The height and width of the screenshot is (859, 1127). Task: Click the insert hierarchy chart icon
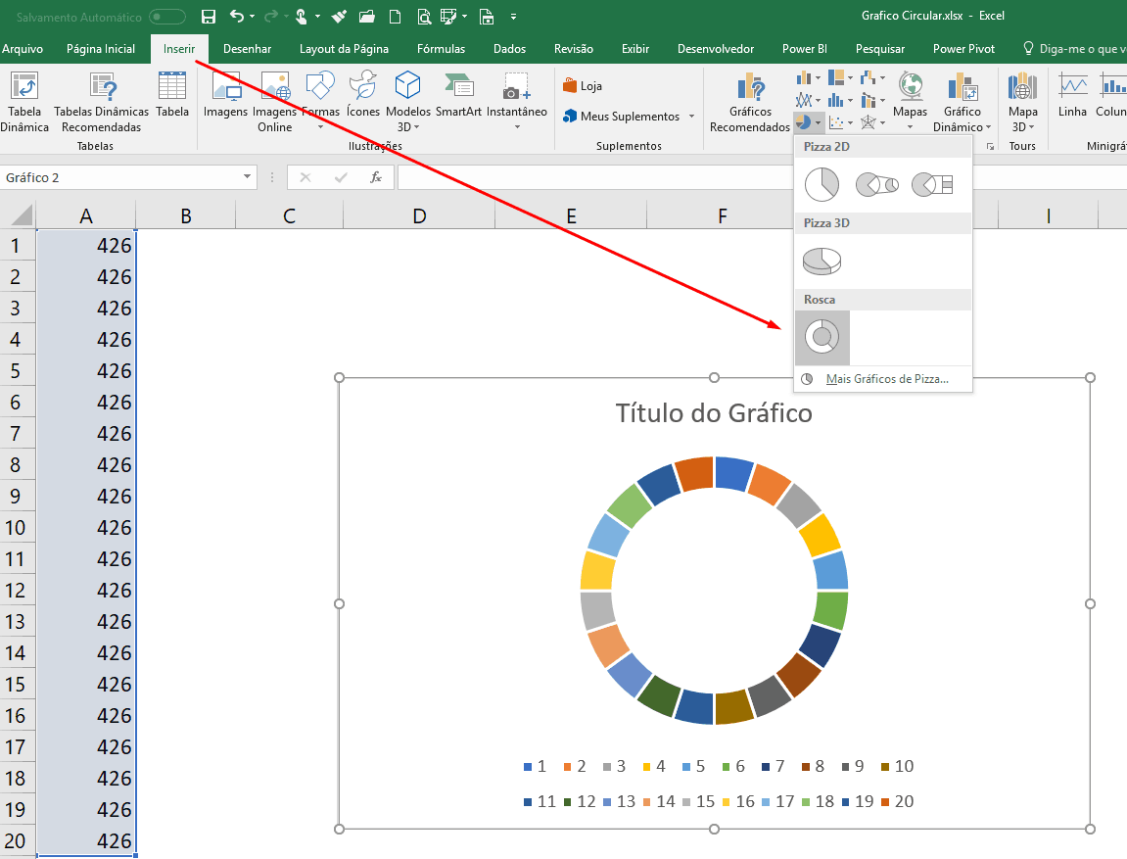coord(835,77)
